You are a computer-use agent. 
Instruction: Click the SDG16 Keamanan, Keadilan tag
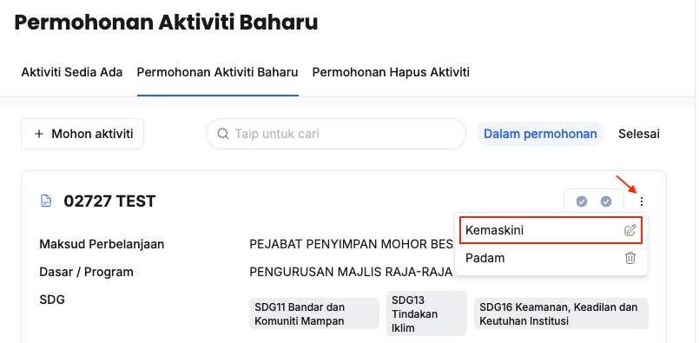[561, 313]
